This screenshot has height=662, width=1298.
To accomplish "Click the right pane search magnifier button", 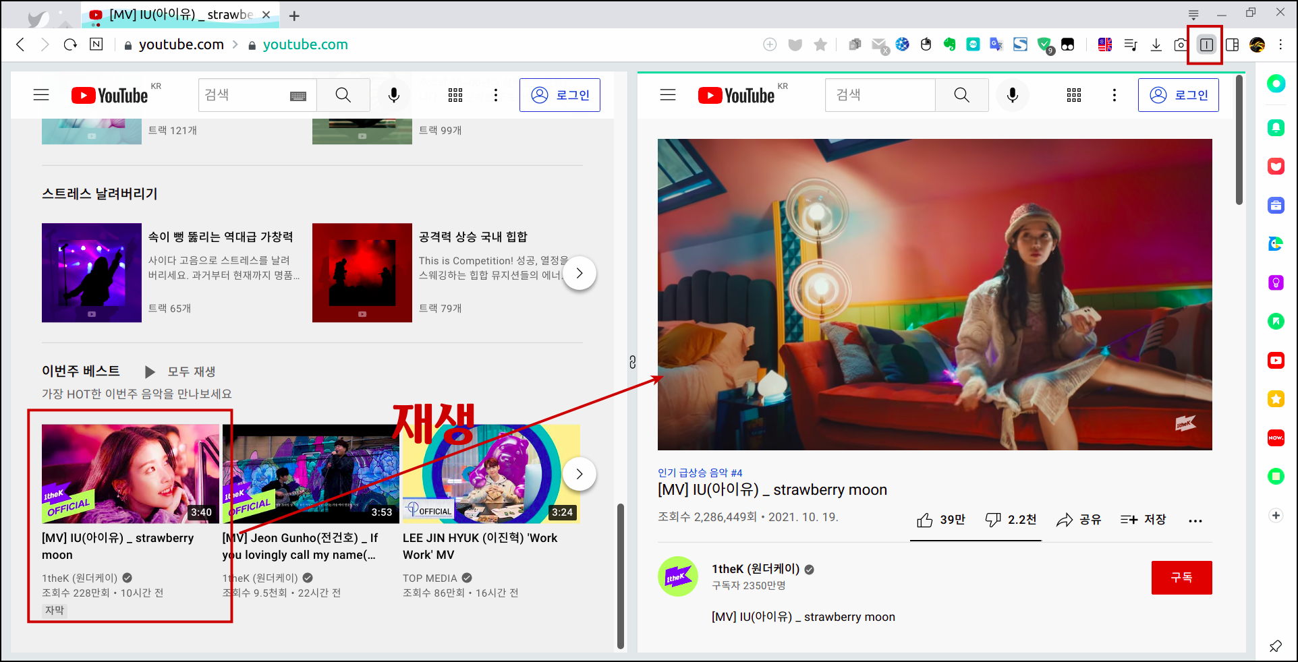I will click(962, 95).
